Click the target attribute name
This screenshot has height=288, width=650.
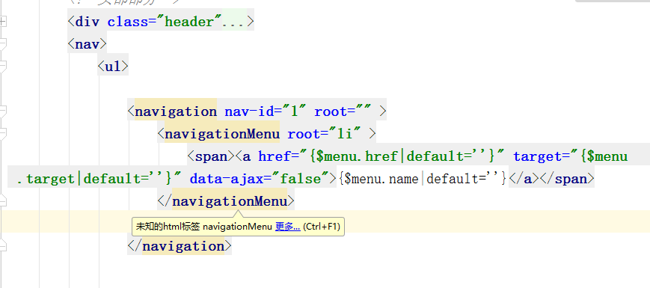click(x=538, y=156)
